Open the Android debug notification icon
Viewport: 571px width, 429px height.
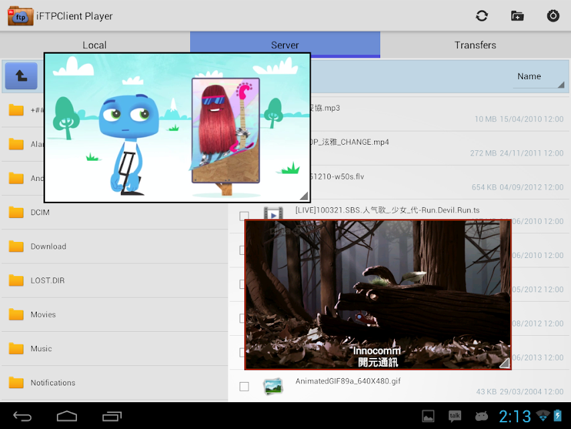(481, 416)
